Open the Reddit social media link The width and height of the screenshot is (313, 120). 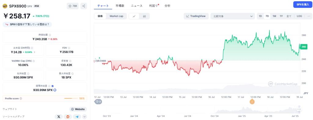(68, 117)
